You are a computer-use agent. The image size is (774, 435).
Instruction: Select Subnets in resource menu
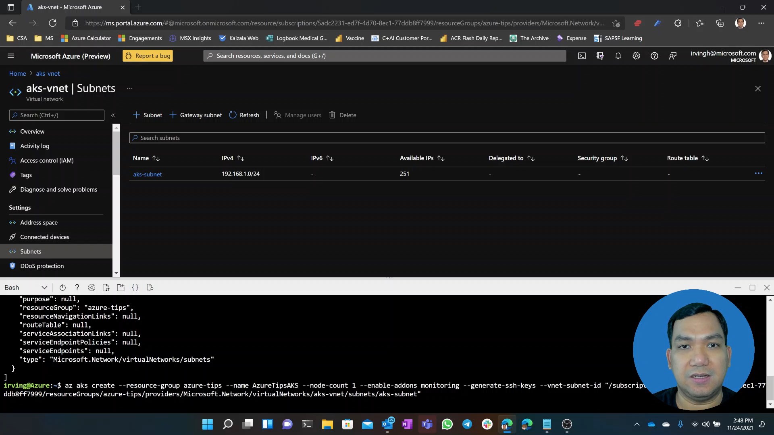[x=56, y=252]
